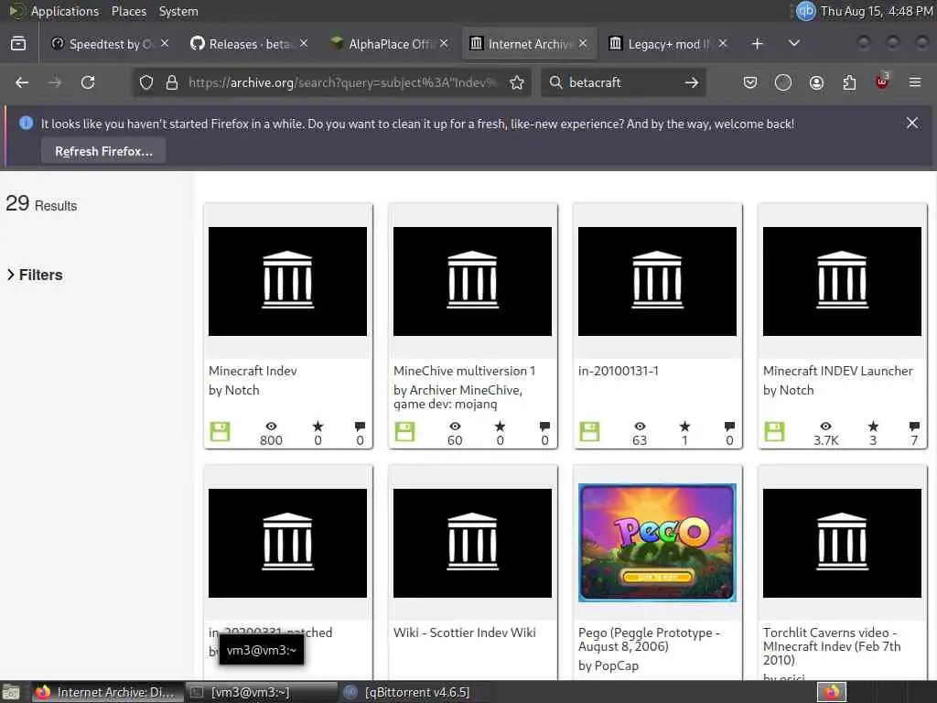Open the Firefox hamburger menu
The image size is (937, 703).
coord(915,81)
